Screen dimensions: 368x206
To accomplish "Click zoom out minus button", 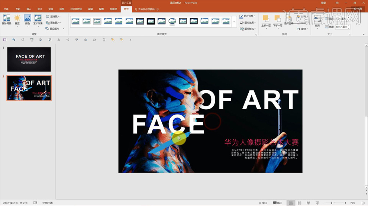I will click(323, 203).
